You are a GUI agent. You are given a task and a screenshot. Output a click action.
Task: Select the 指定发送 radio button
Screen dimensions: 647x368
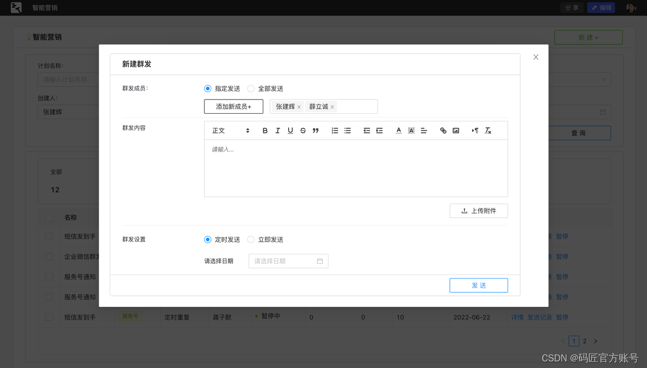[x=207, y=88]
